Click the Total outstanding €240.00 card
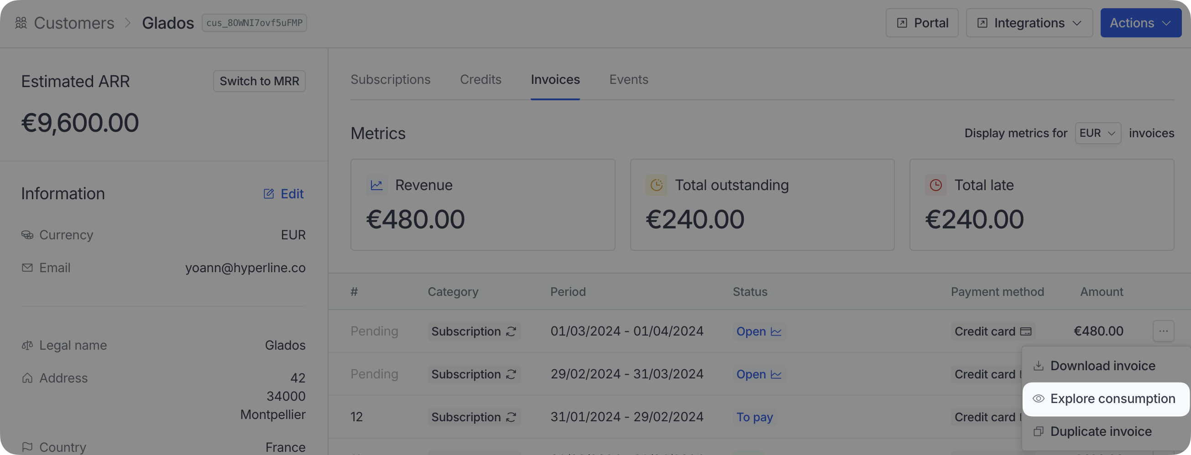The image size is (1191, 455). (x=762, y=205)
